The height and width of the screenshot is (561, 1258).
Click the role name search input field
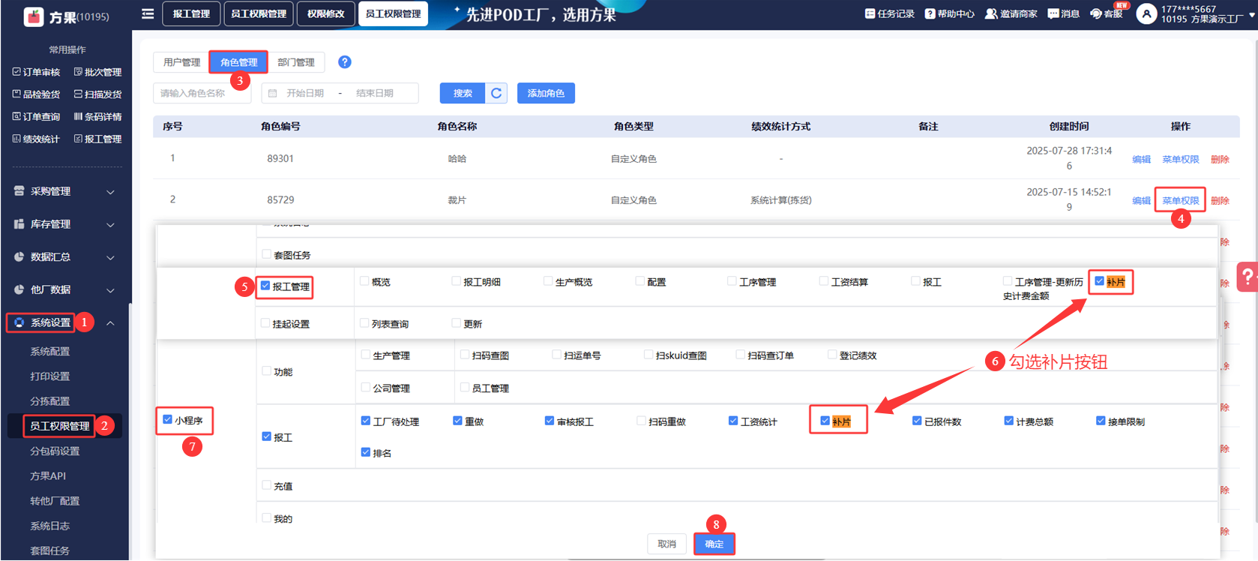[x=202, y=93]
